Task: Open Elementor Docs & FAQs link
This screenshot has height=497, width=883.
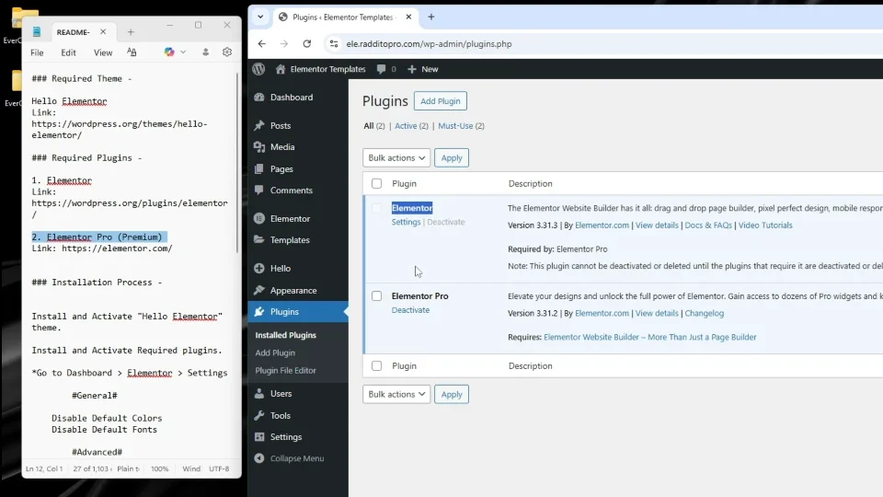Action: click(708, 225)
